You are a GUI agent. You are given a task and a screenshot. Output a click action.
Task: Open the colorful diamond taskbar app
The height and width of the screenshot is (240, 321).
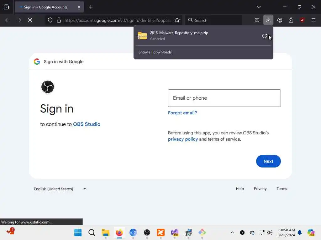tap(202, 232)
